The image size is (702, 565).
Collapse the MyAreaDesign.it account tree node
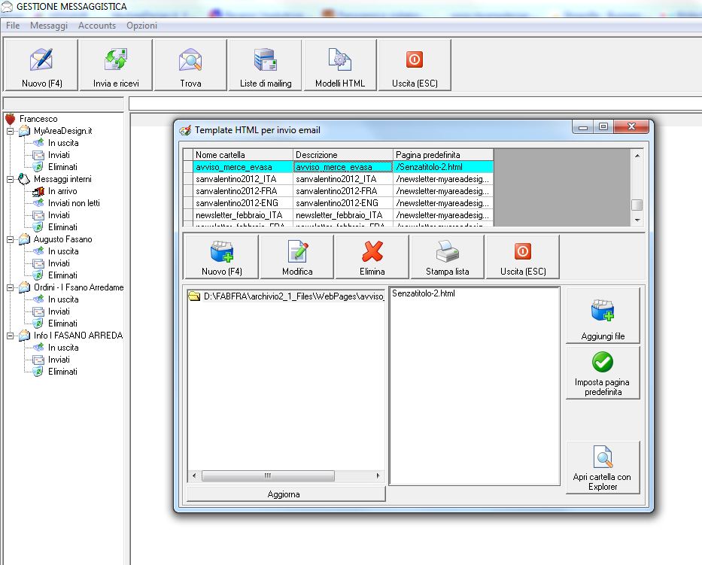[x=11, y=131]
